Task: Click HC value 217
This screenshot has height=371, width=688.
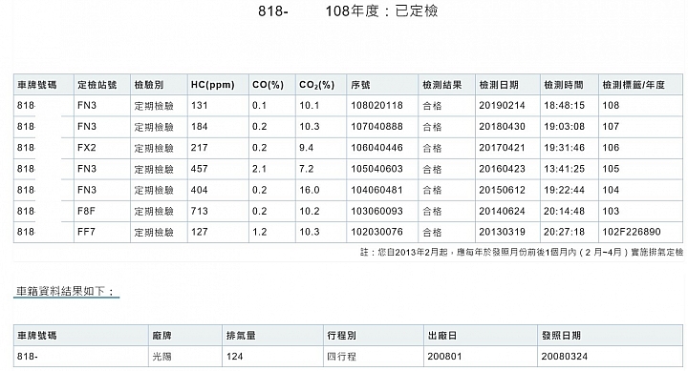Action: pyautogui.click(x=199, y=148)
